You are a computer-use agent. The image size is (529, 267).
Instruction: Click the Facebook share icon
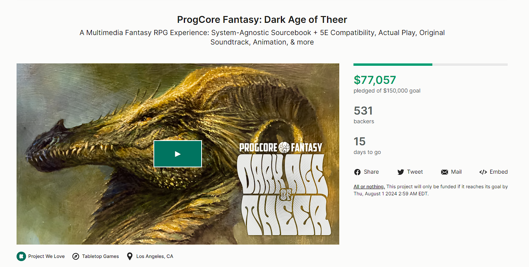click(357, 172)
